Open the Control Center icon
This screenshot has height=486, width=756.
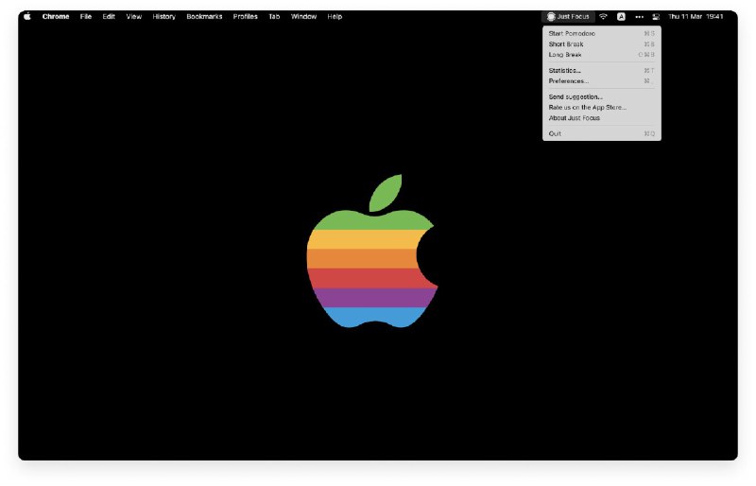tap(656, 17)
